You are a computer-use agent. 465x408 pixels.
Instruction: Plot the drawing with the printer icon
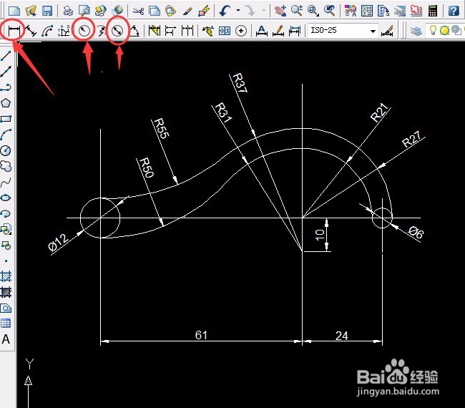tap(68, 11)
